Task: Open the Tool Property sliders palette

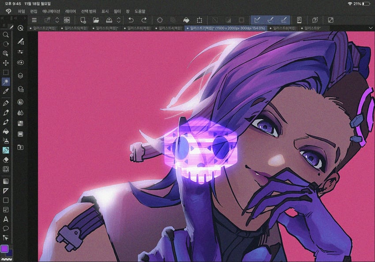Action: click(x=21, y=52)
